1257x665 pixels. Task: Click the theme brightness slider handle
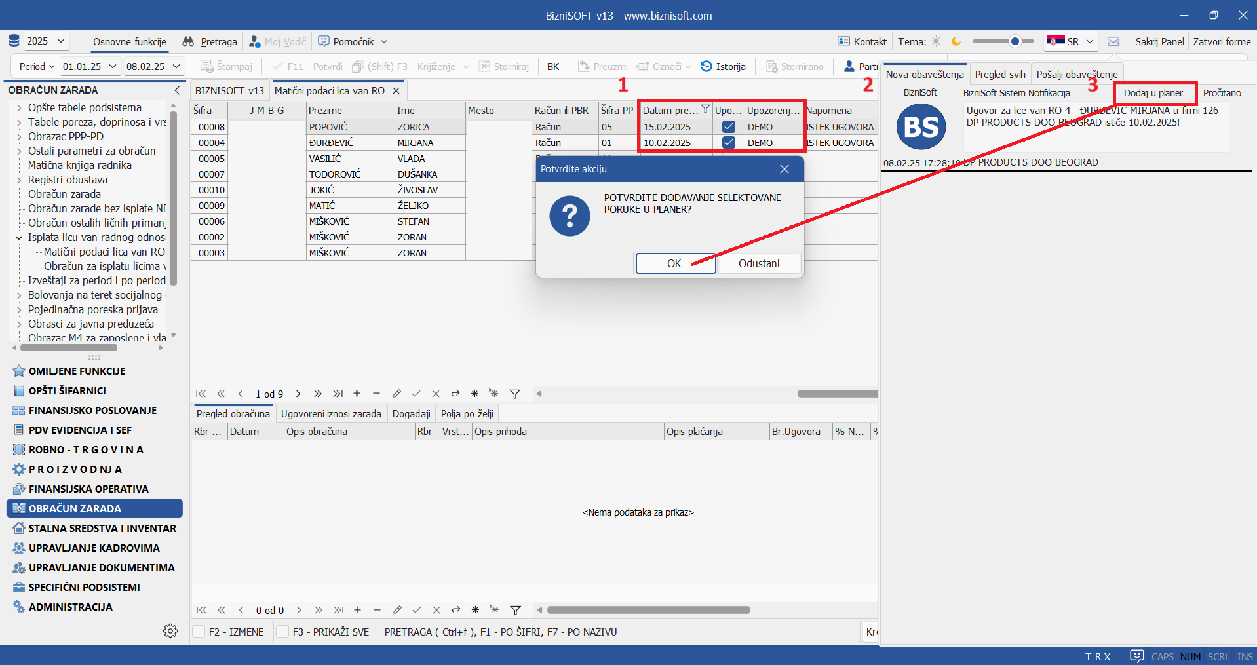pyautogui.click(x=1015, y=41)
